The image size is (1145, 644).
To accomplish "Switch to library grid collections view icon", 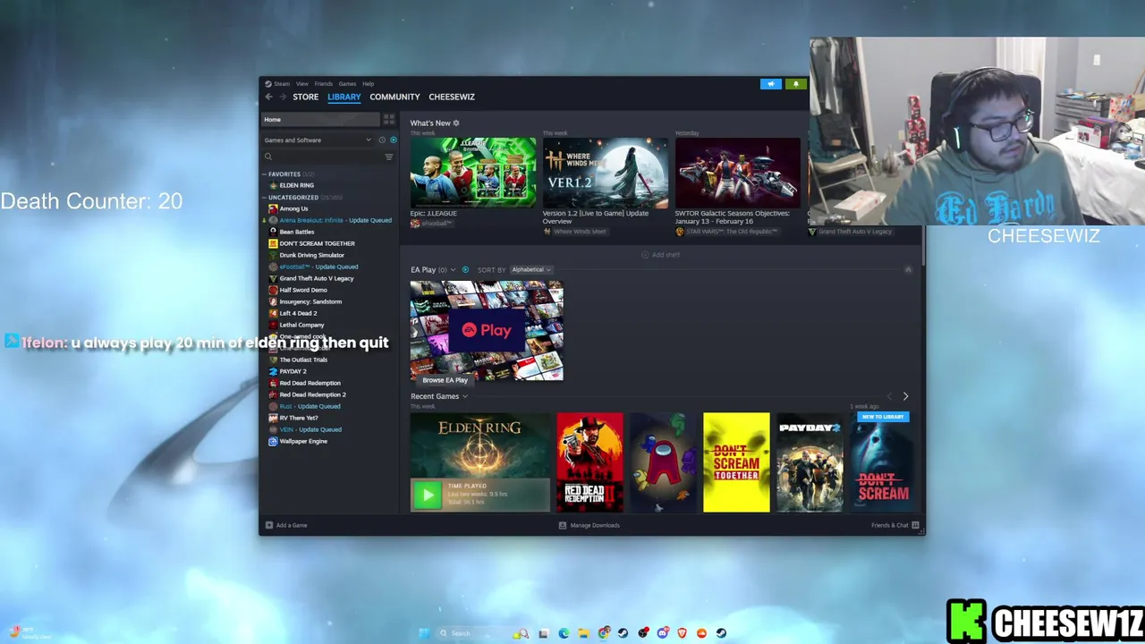I will 388,119.
